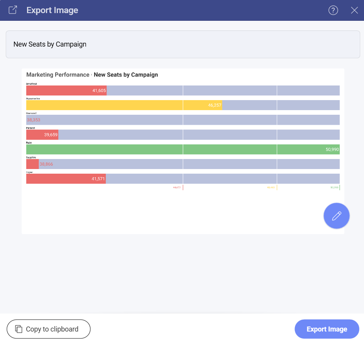This screenshot has height=340, width=364.
Task: Click the 41,605 value on Amethyst bar
Action: click(99, 90)
